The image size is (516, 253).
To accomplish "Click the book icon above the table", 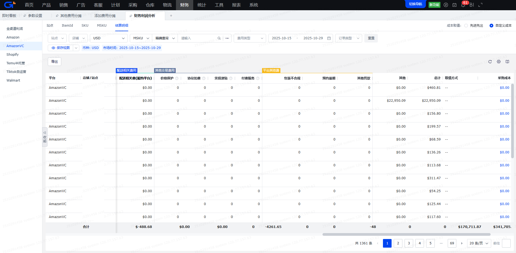I will coord(507,62).
